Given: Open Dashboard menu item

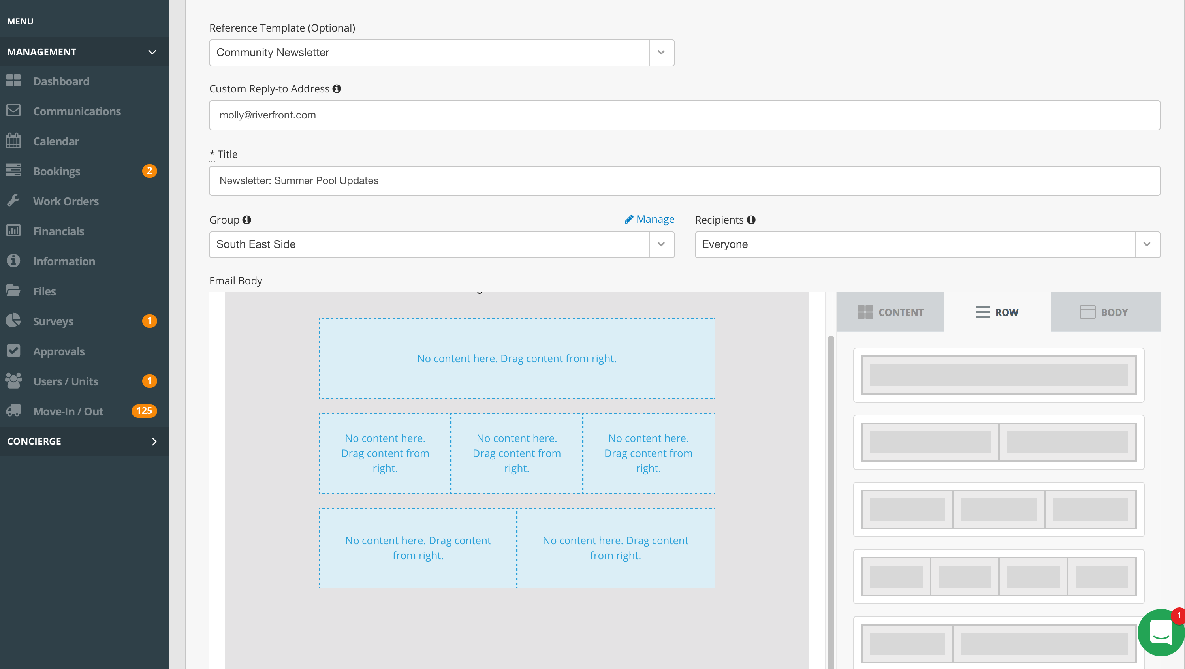Looking at the screenshot, I should [61, 81].
